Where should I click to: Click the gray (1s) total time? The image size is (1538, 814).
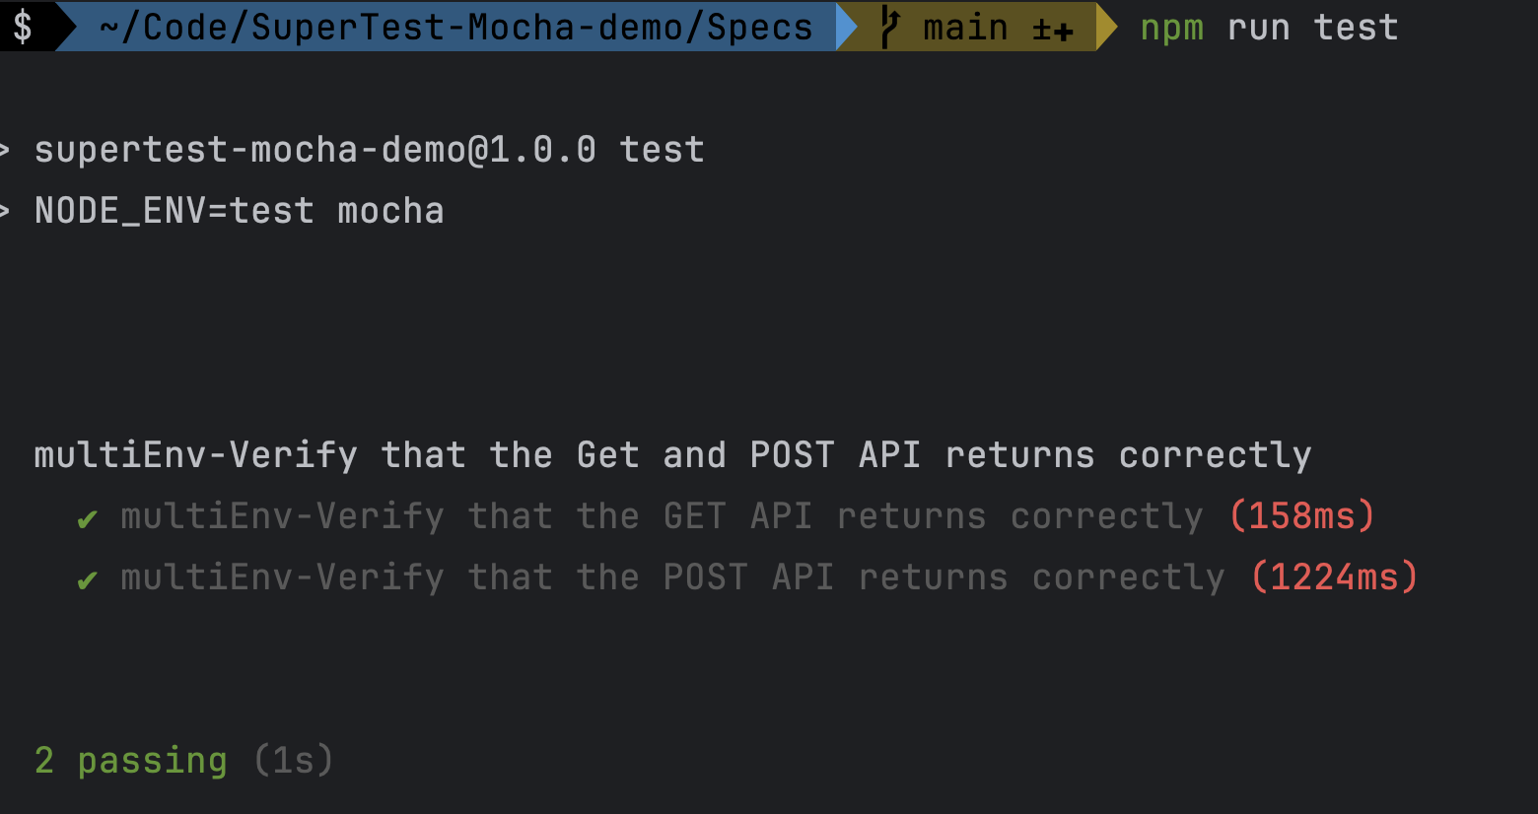[x=294, y=760]
